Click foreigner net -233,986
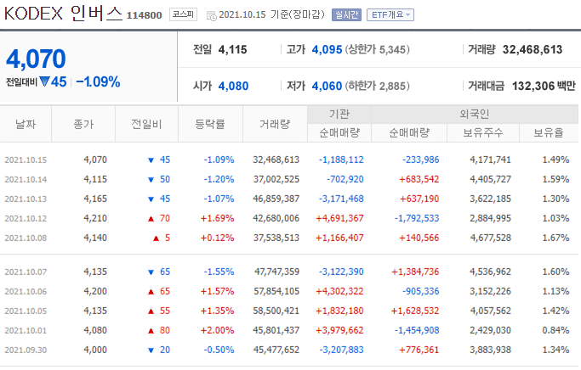Image resolution: width=581 pixels, height=370 pixels. pos(421,160)
